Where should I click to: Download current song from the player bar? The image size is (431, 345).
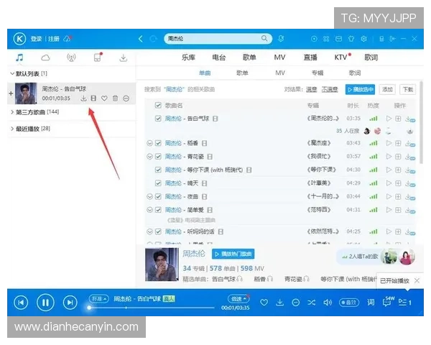pos(280,303)
